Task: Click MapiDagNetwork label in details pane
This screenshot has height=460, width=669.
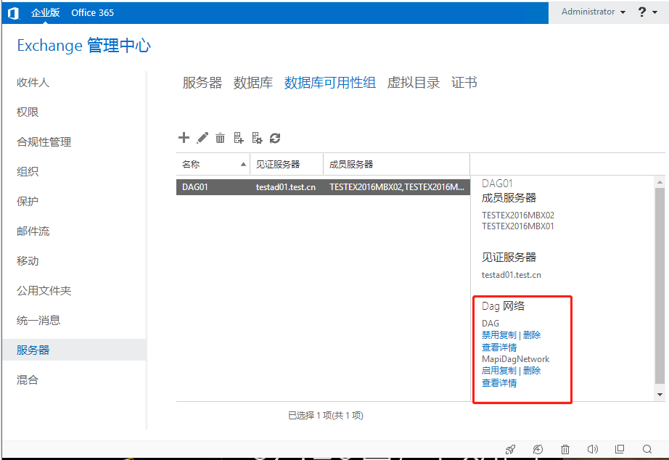Action: [515, 359]
